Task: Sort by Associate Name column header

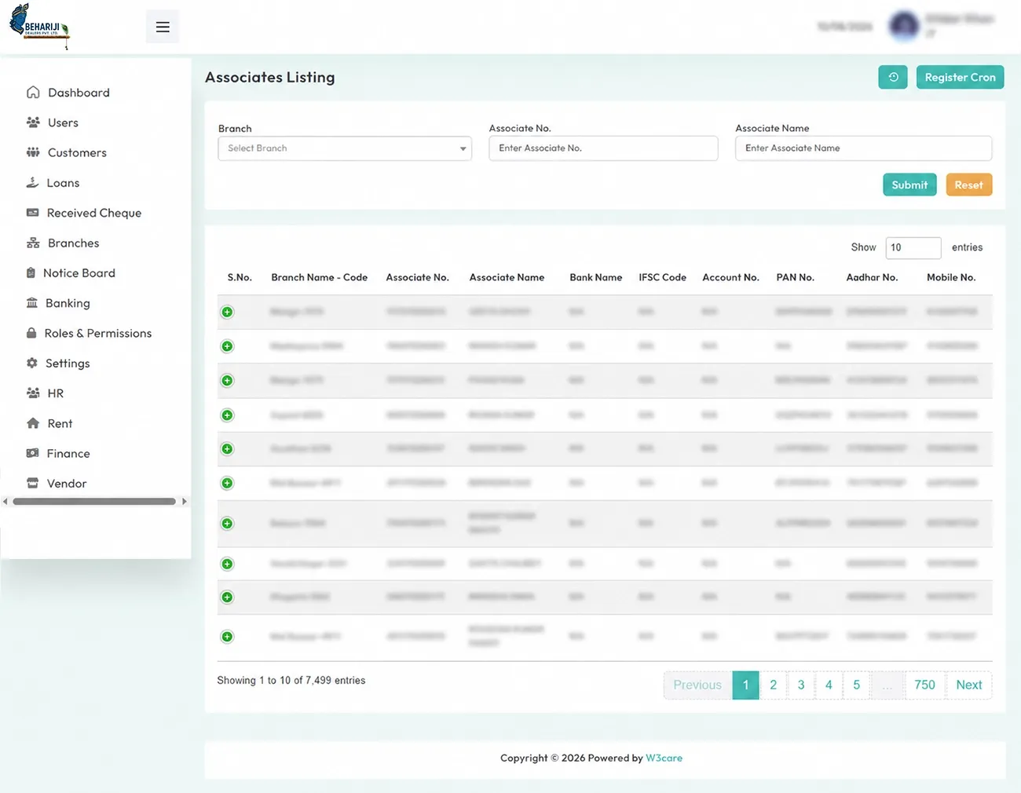Action: tap(507, 277)
